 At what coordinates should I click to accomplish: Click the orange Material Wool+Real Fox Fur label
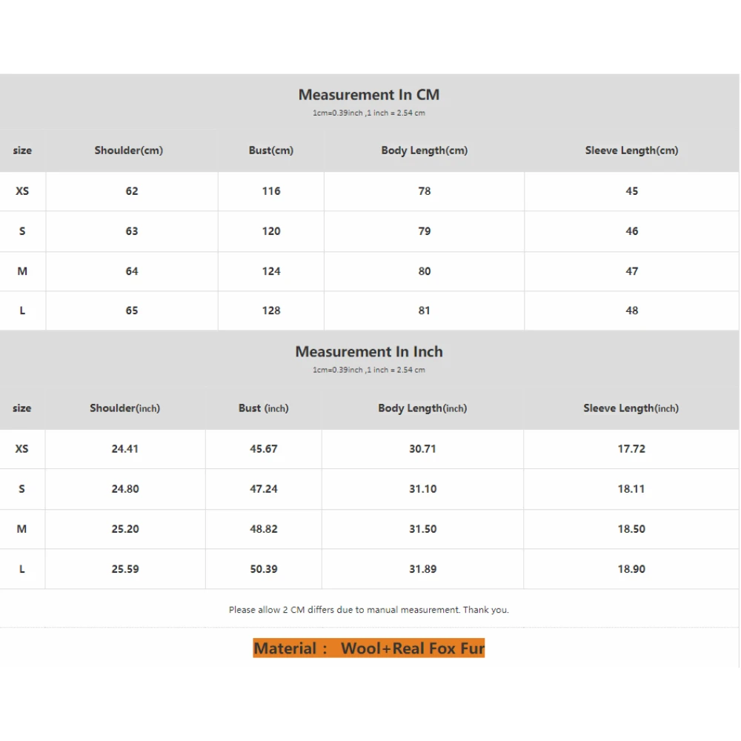368,648
